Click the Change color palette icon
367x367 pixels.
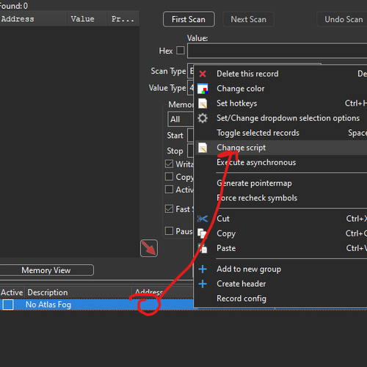(x=203, y=89)
